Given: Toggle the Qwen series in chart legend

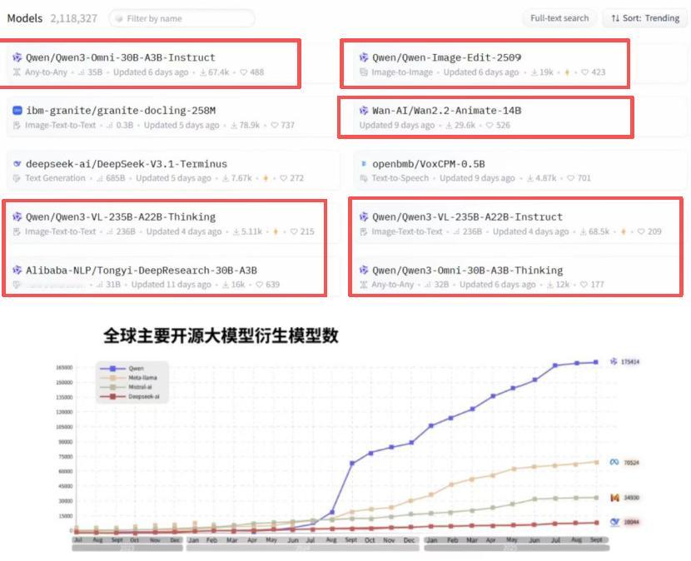Looking at the screenshot, I should 122,369.
